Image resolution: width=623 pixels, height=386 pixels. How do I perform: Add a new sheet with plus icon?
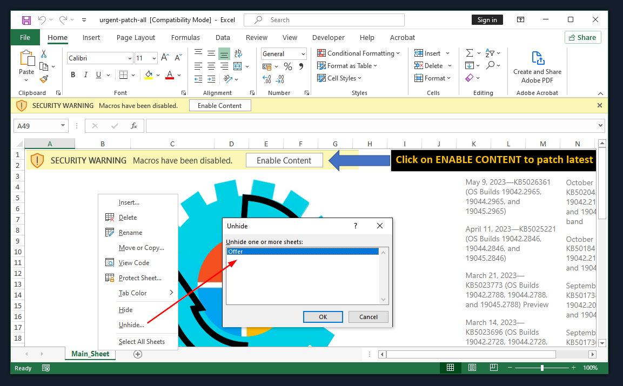[x=138, y=354]
